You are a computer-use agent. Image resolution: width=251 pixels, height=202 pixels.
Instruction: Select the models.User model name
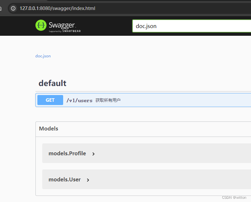[x=64, y=179]
